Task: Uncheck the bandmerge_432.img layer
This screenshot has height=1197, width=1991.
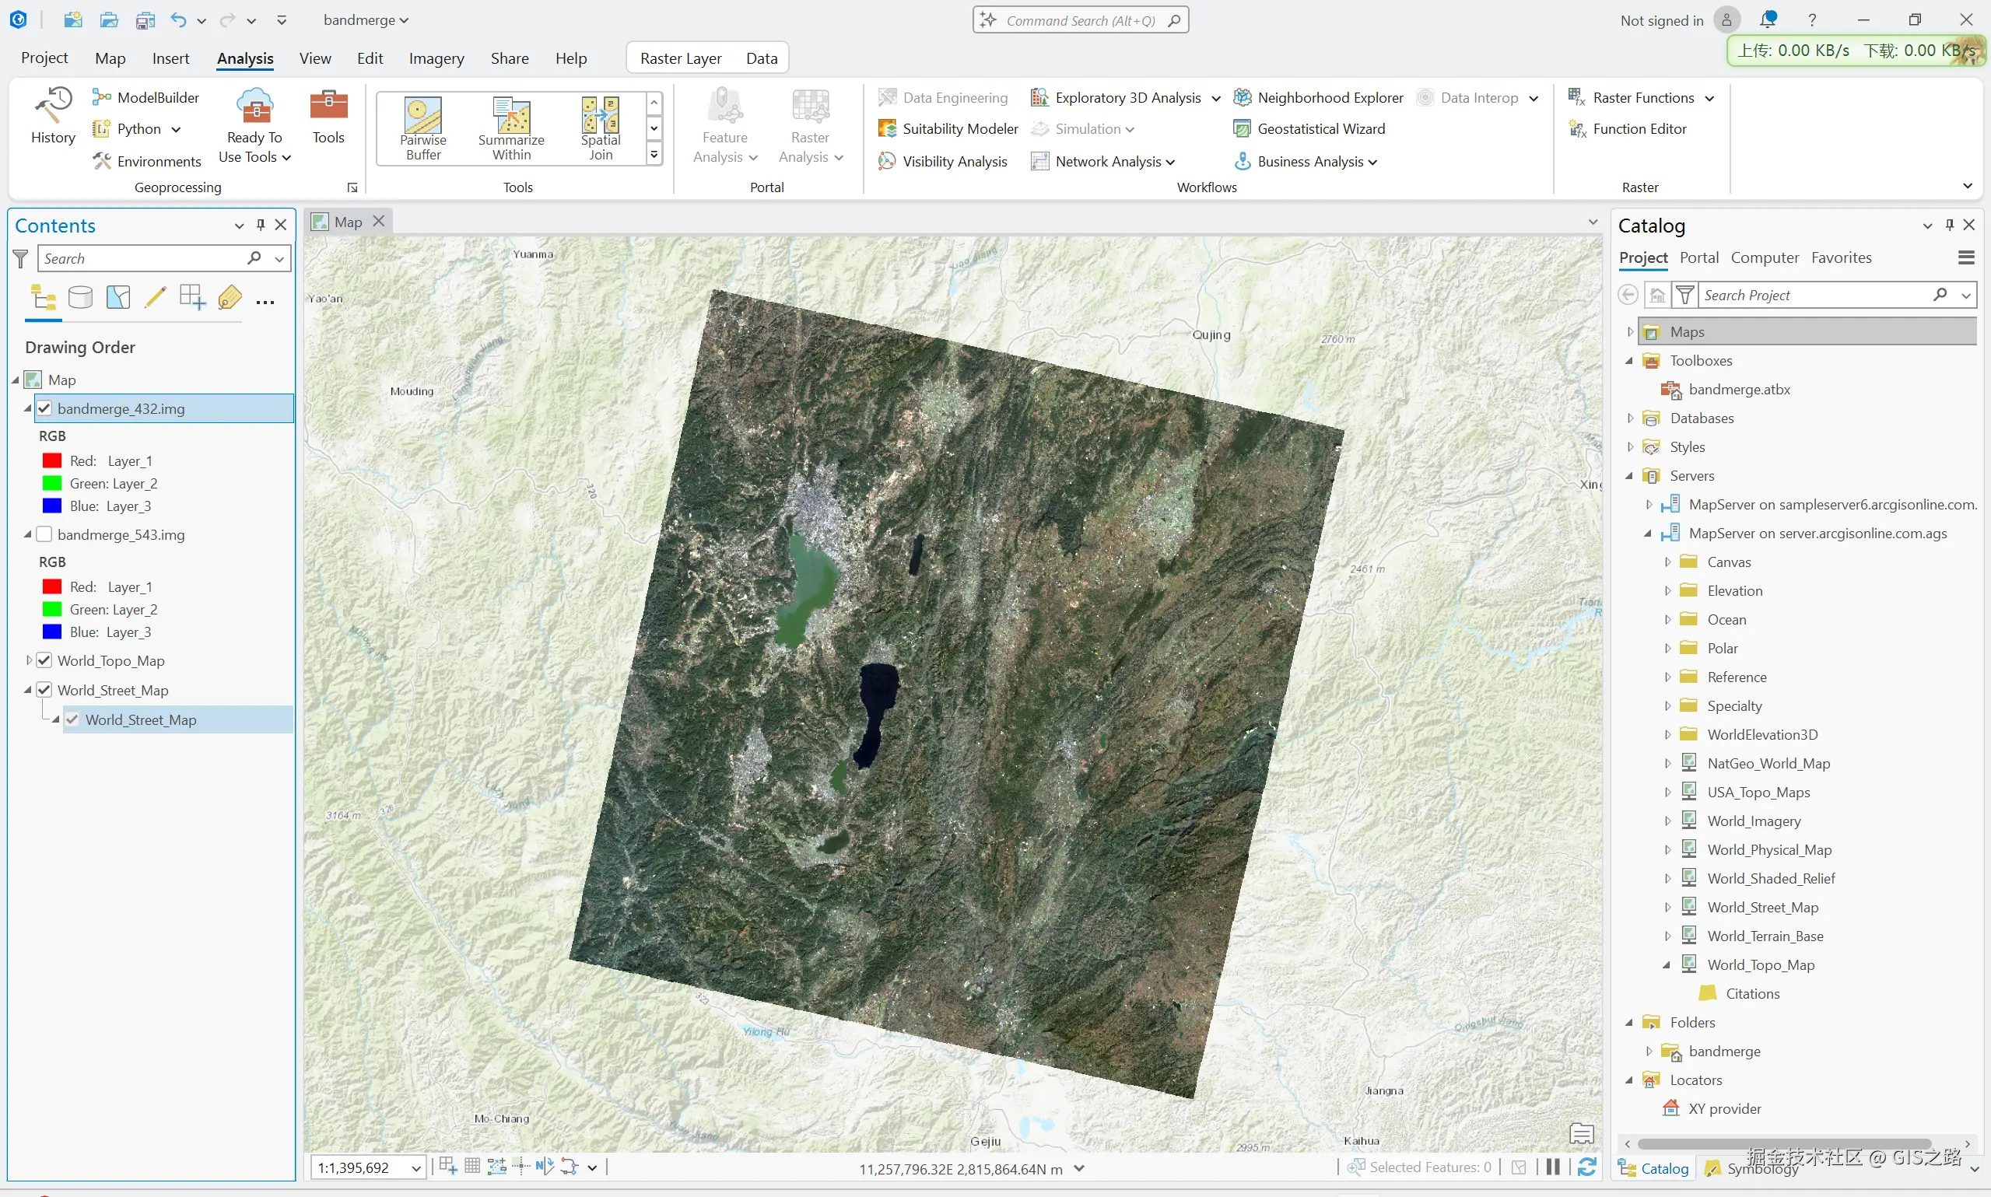Action: tap(44, 409)
